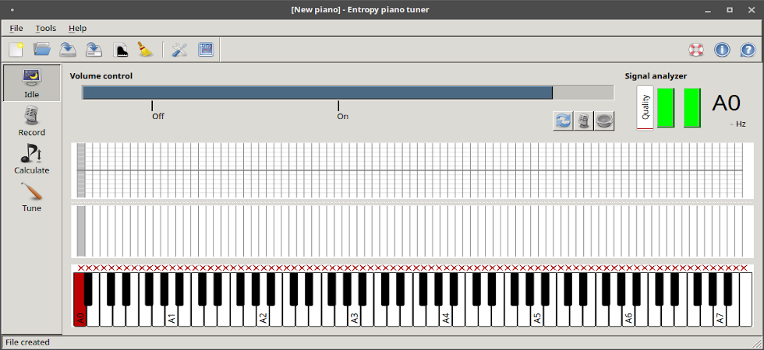Select the A7 piano key

(x=719, y=316)
